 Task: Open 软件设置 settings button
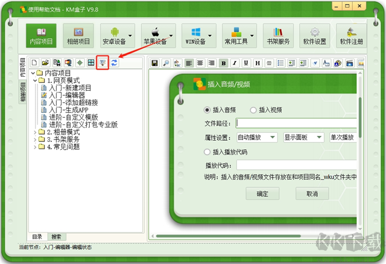tap(315, 36)
